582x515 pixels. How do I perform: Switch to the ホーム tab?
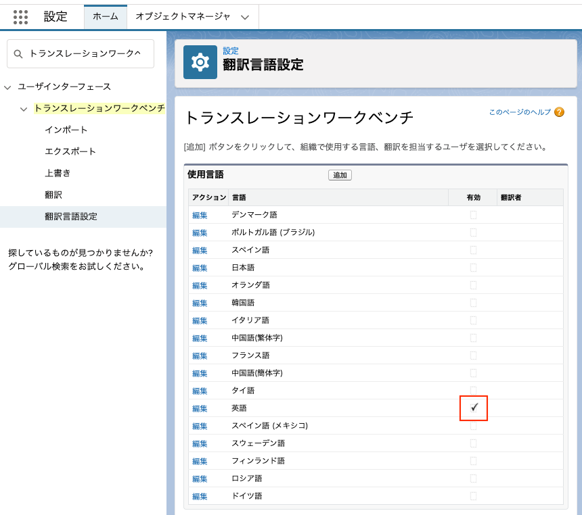[105, 17]
